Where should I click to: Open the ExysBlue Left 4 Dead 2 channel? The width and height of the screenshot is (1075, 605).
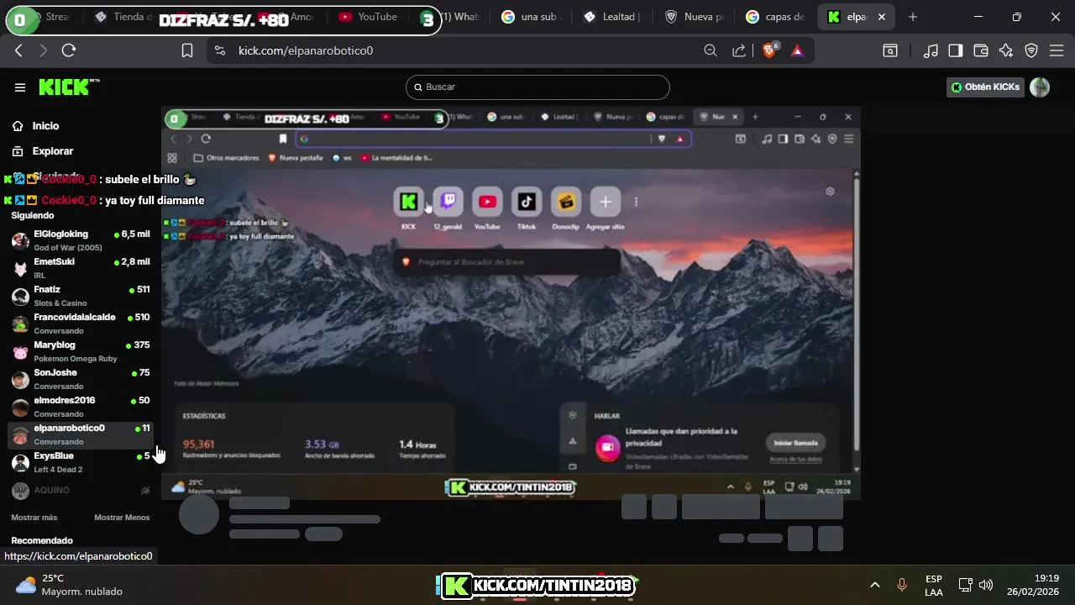click(81, 462)
